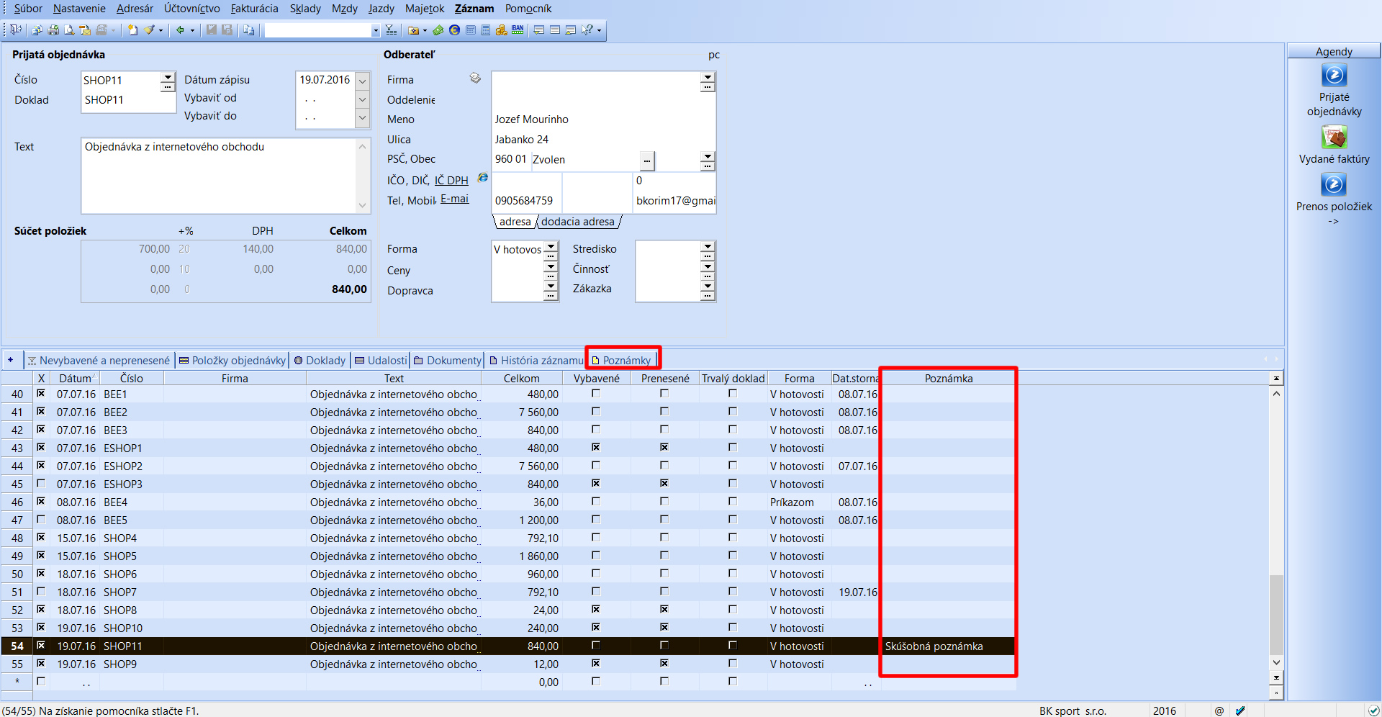Click the Internet Explorer icon near IČ DPH

point(483,178)
